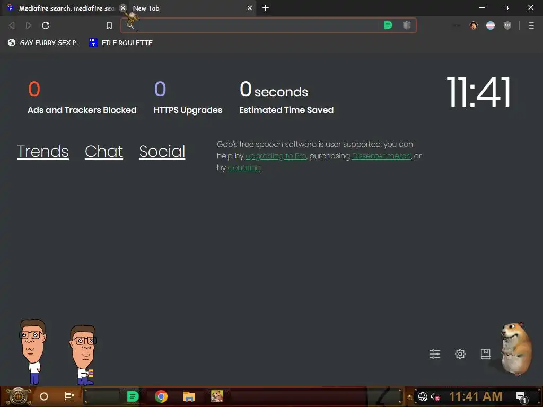The image size is (543, 407).
Task: Open the gray shields icon in address bar
Action: coord(407,25)
